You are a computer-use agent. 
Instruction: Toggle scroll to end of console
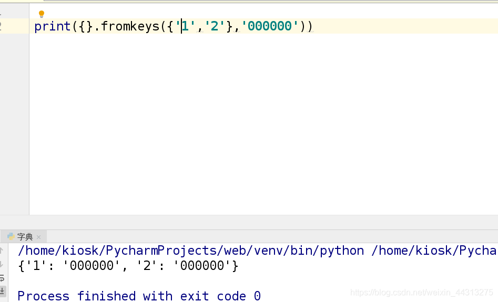coord(3,290)
